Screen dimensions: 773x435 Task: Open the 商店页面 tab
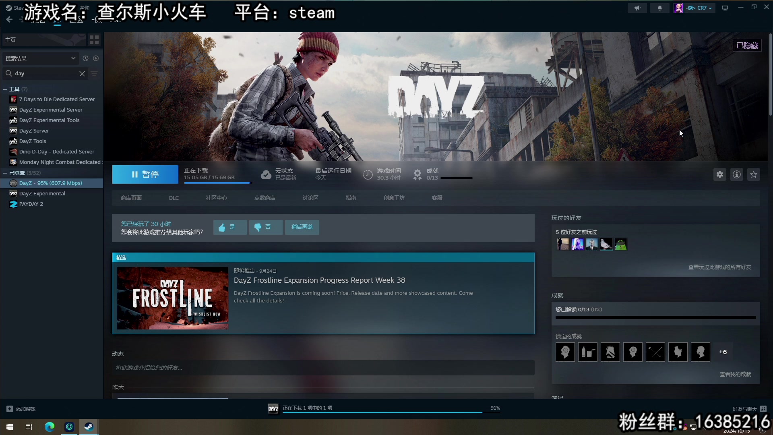(131, 198)
